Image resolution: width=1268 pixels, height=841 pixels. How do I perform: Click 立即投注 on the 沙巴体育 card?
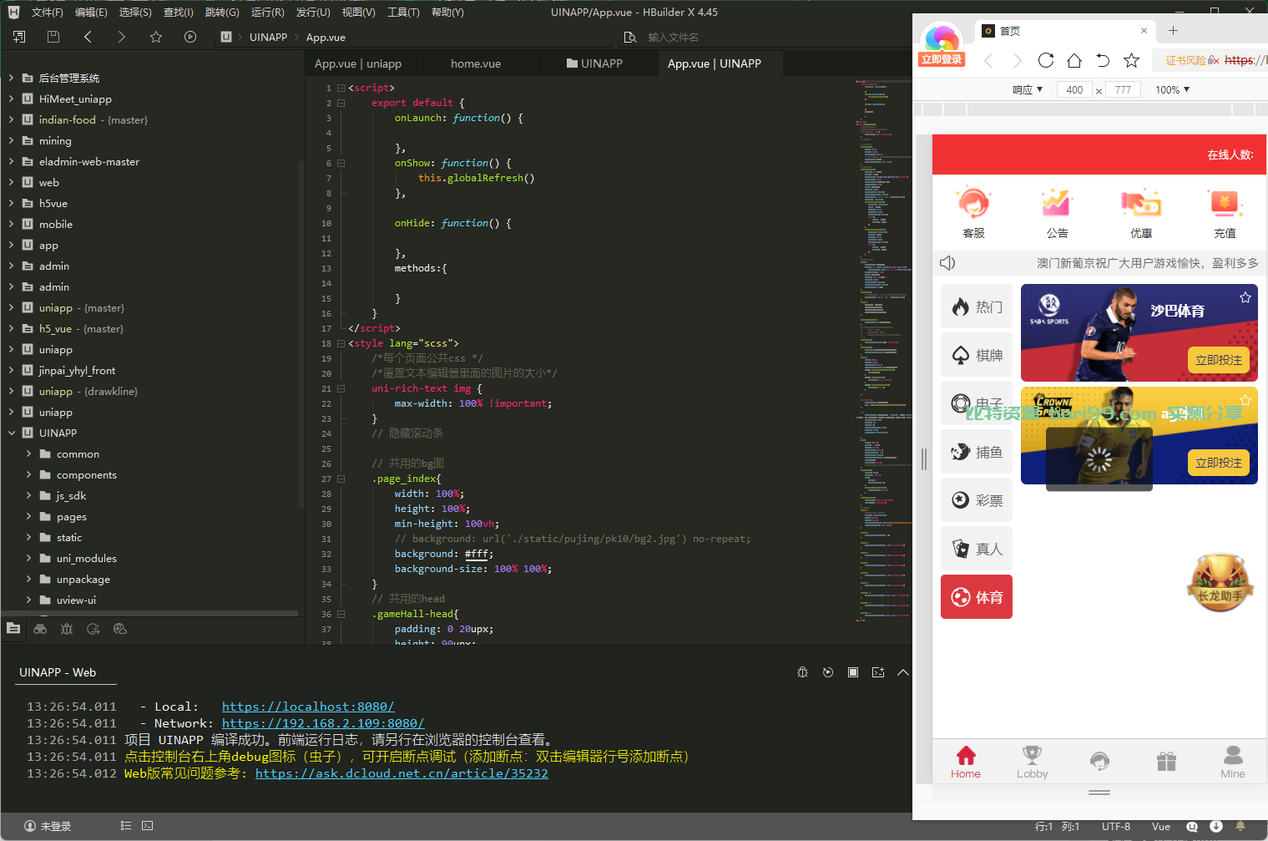[x=1218, y=360]
